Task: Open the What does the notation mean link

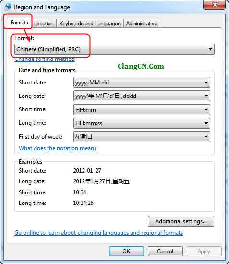Action: pos(58,148)
